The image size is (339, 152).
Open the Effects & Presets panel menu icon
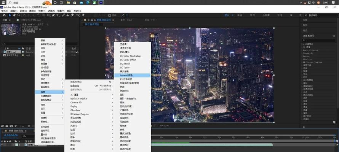pyautogui.click(x=334, y=36)
